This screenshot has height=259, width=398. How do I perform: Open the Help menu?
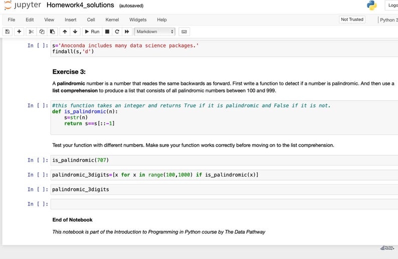coord(162,19)
